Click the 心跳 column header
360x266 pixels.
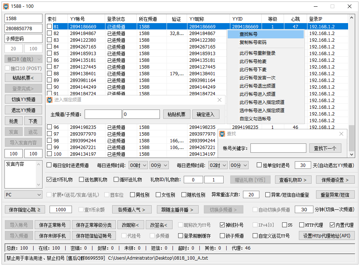click(296, 19)
